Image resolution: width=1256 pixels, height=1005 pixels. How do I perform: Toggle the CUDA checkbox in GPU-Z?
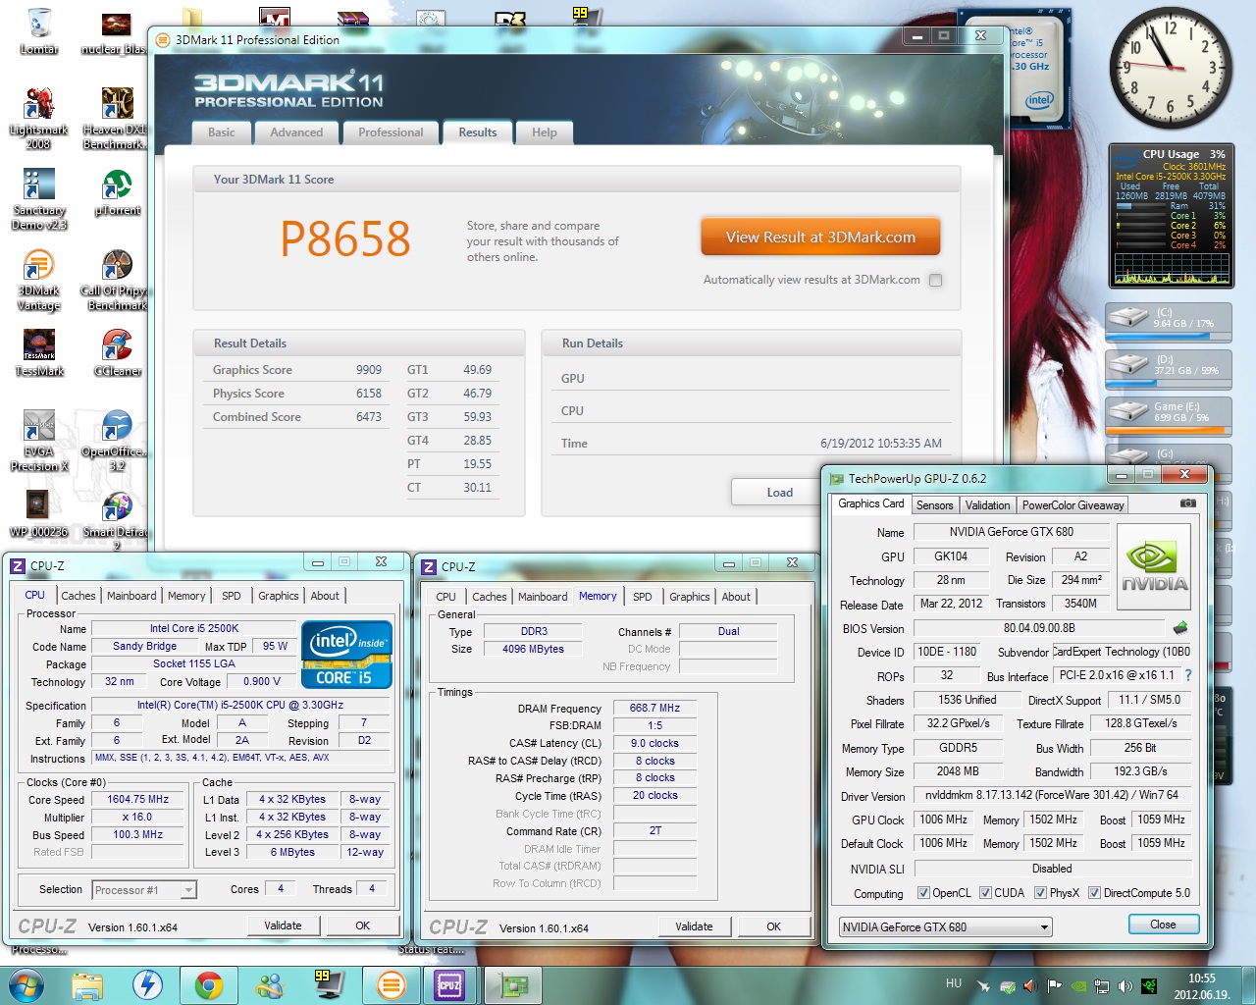[985, 893]
